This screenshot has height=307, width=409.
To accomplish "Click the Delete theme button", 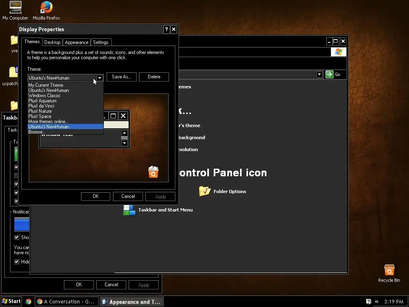I will click(x=154, y=77).
